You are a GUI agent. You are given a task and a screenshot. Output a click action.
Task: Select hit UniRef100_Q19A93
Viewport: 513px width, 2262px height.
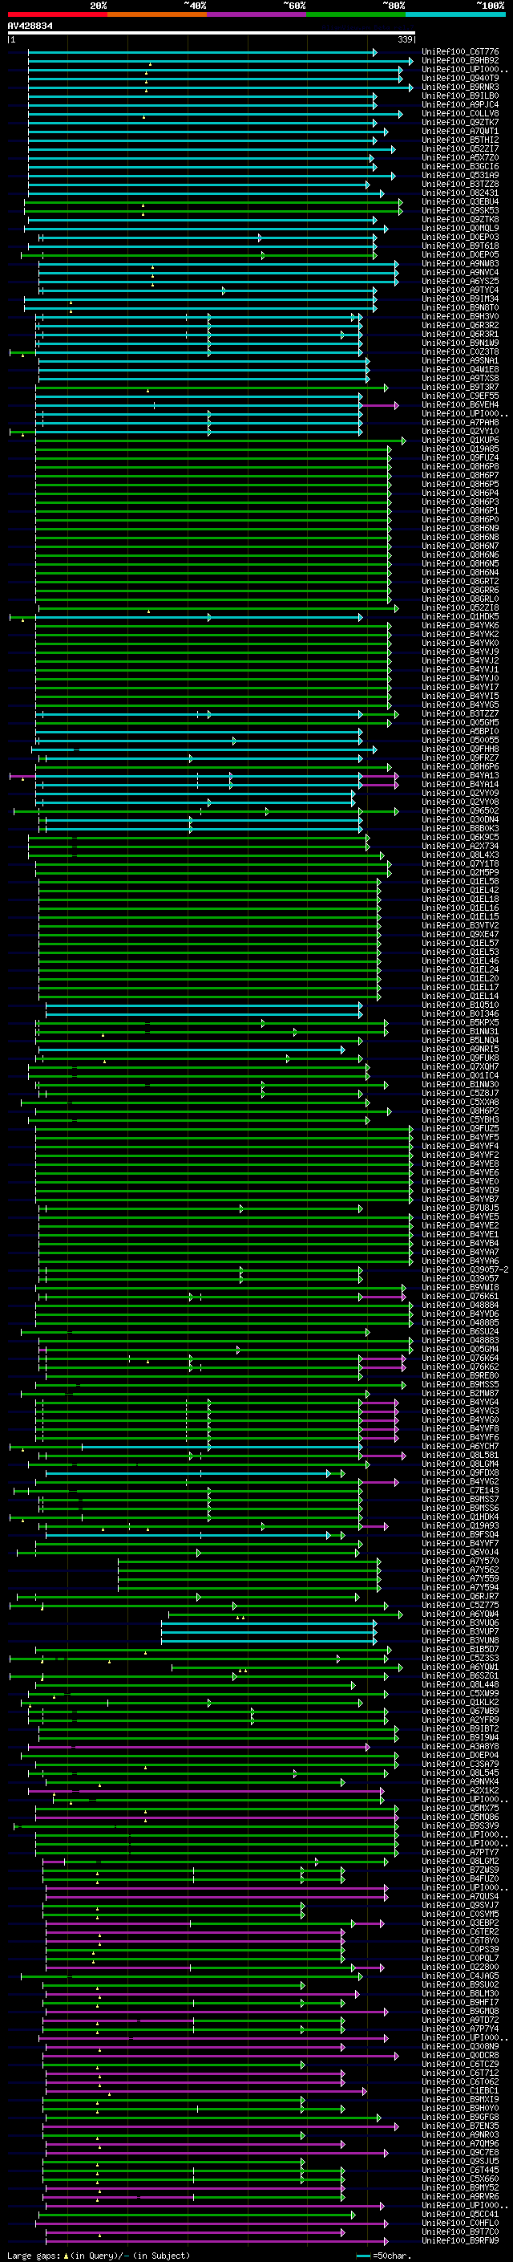tap(460, 1525)
